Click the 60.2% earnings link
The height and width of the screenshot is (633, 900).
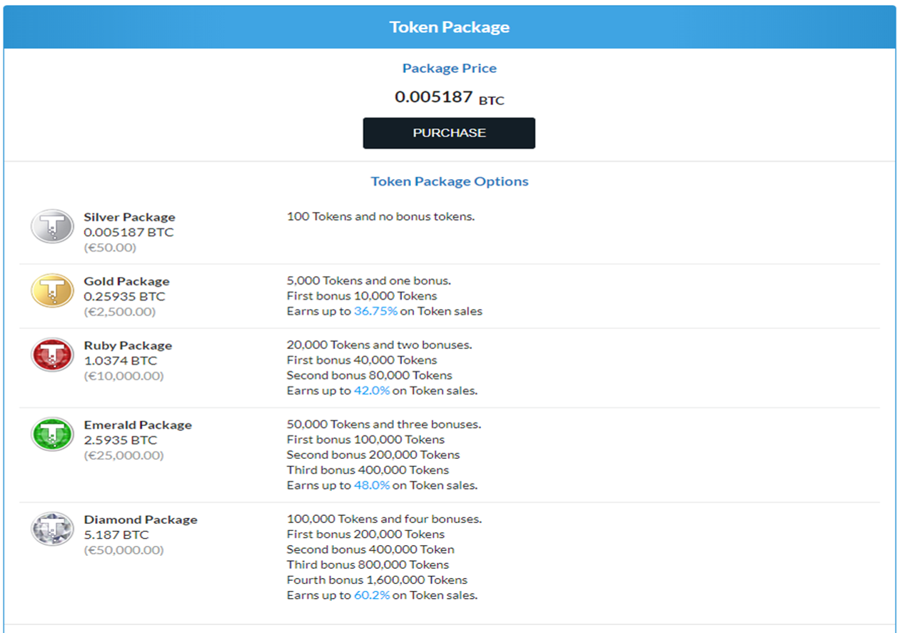point(372,595)
